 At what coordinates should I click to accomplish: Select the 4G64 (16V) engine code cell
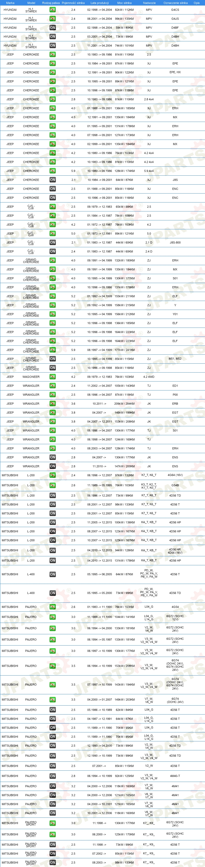[x=175, y=475]
